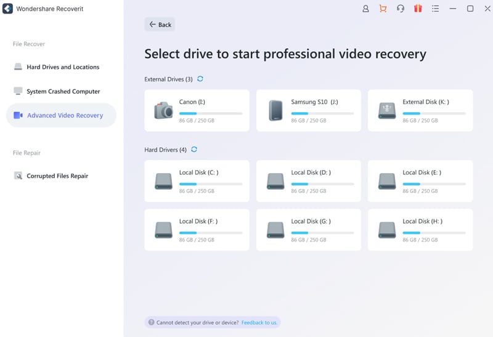
Task: Click the External Disk (K:) USB drive icon
Action: 387,111
